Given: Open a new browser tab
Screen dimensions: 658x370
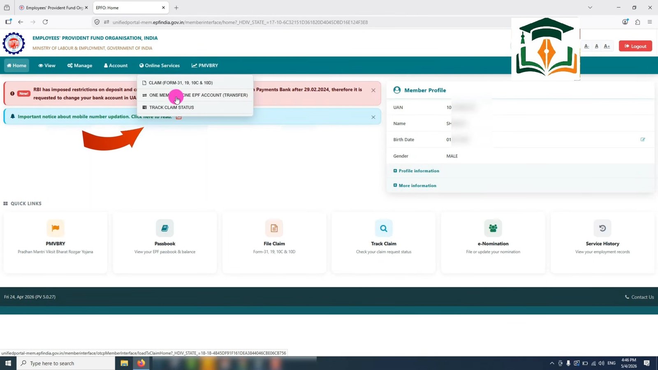Looking at the screenshot, I should (x=176, y=8).
